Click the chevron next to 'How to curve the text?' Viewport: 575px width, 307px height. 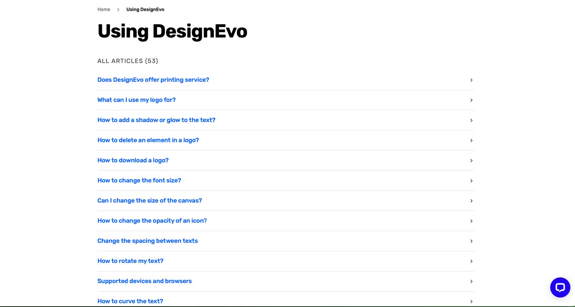[471, 301]
